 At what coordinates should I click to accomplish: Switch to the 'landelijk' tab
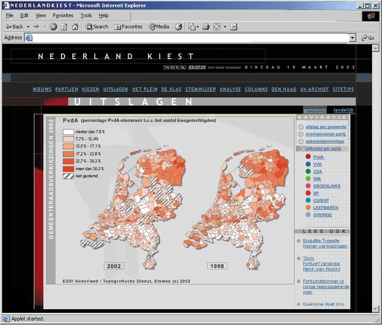(344, 110)
